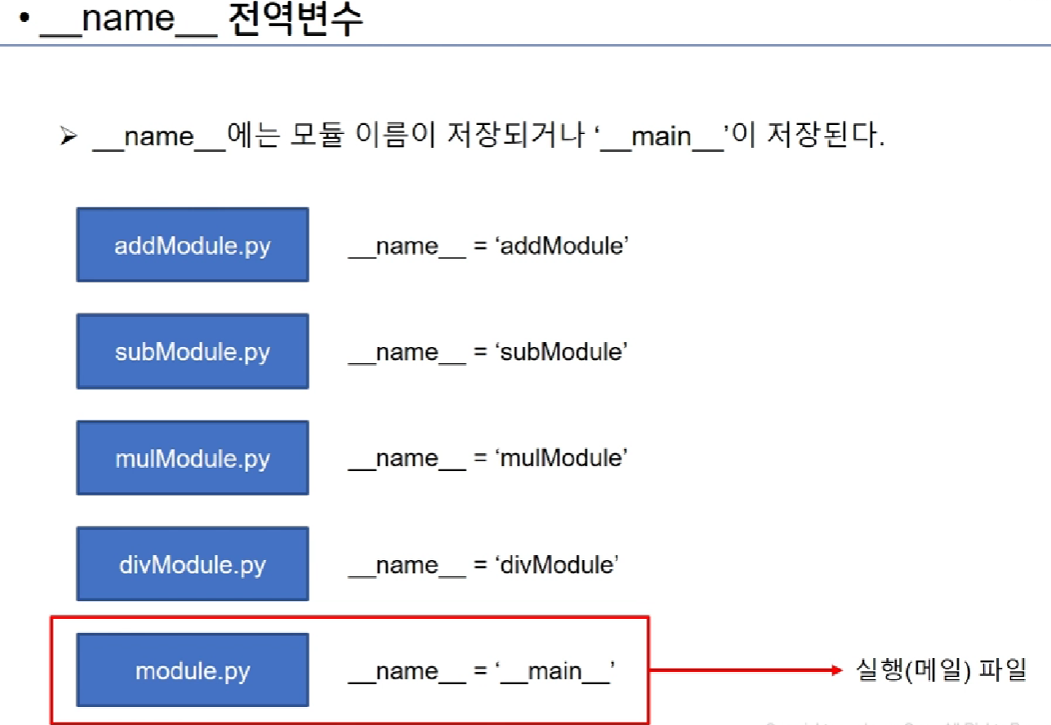This screenshot has height=725, width=1051.
Task: Click the module.py blue box
Action: click(193, 670)
